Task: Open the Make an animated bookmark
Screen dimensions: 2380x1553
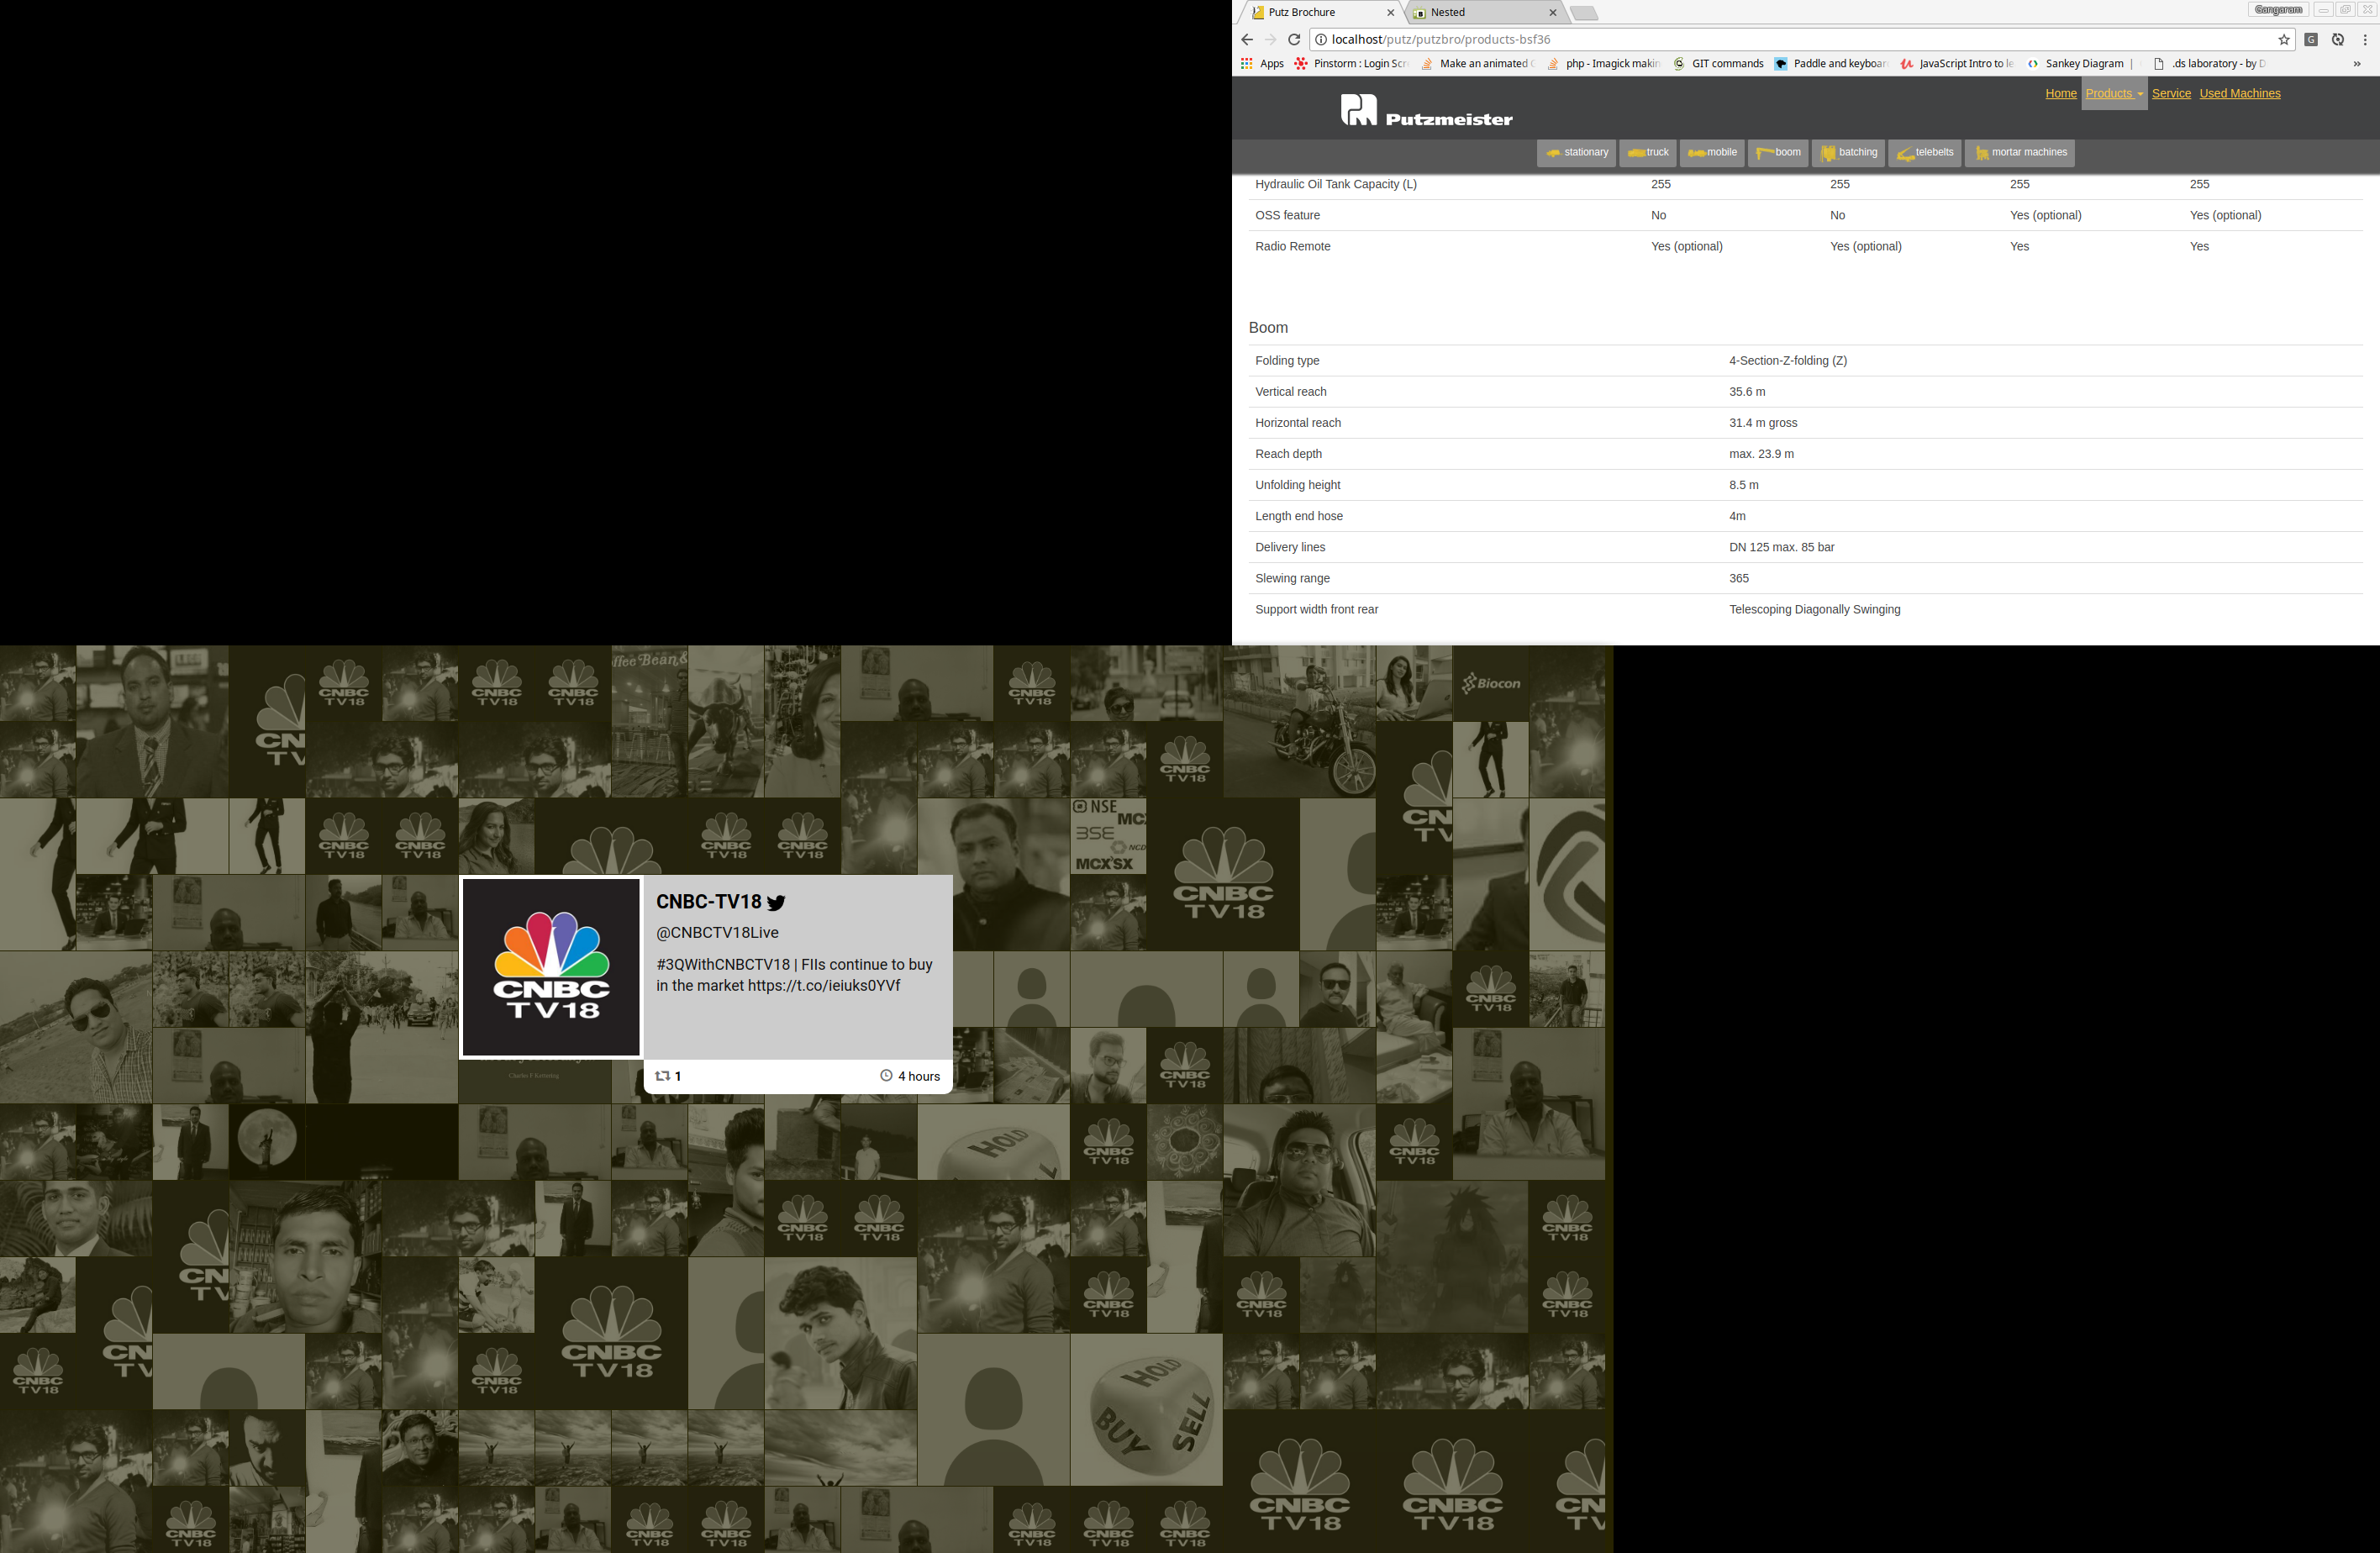Action: pos(1477,64)
